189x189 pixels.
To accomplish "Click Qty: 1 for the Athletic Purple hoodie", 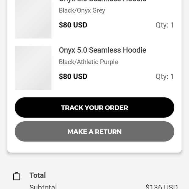I will [165, 76].
